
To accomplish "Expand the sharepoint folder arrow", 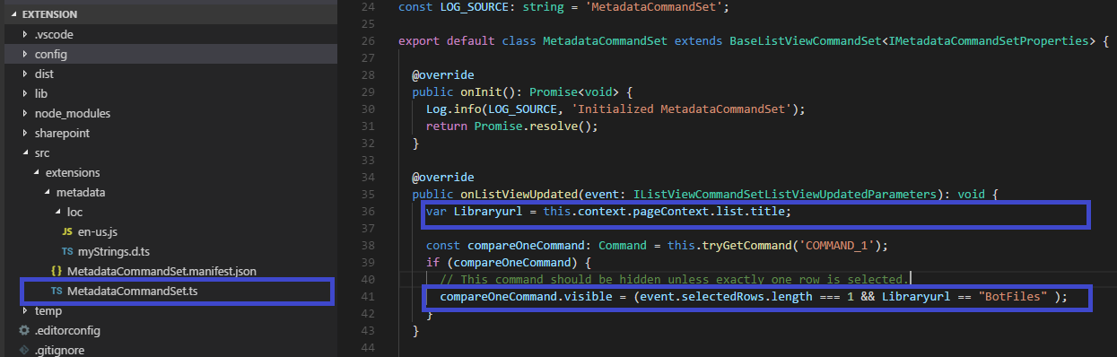I will (x=25, y=133).
